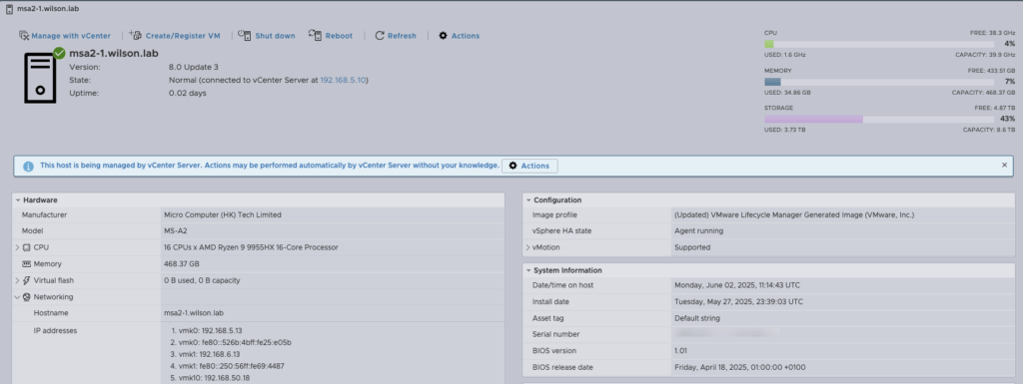Click the Shut down power icon
This screenshot has width=1023, height=384.
pos(245,35)
